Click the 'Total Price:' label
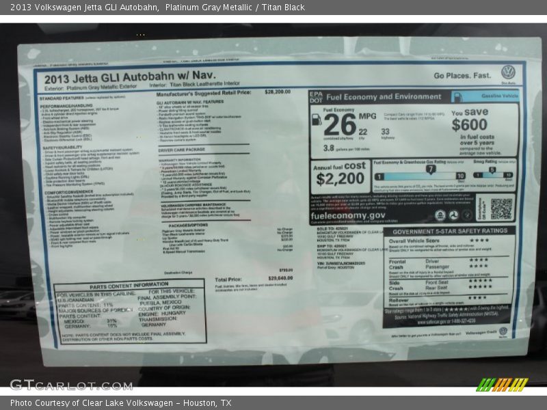 click(x=228, y=279)
